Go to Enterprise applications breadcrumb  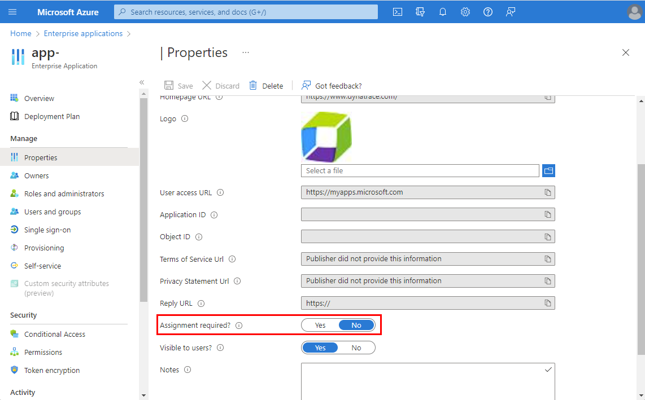[83, 33]
